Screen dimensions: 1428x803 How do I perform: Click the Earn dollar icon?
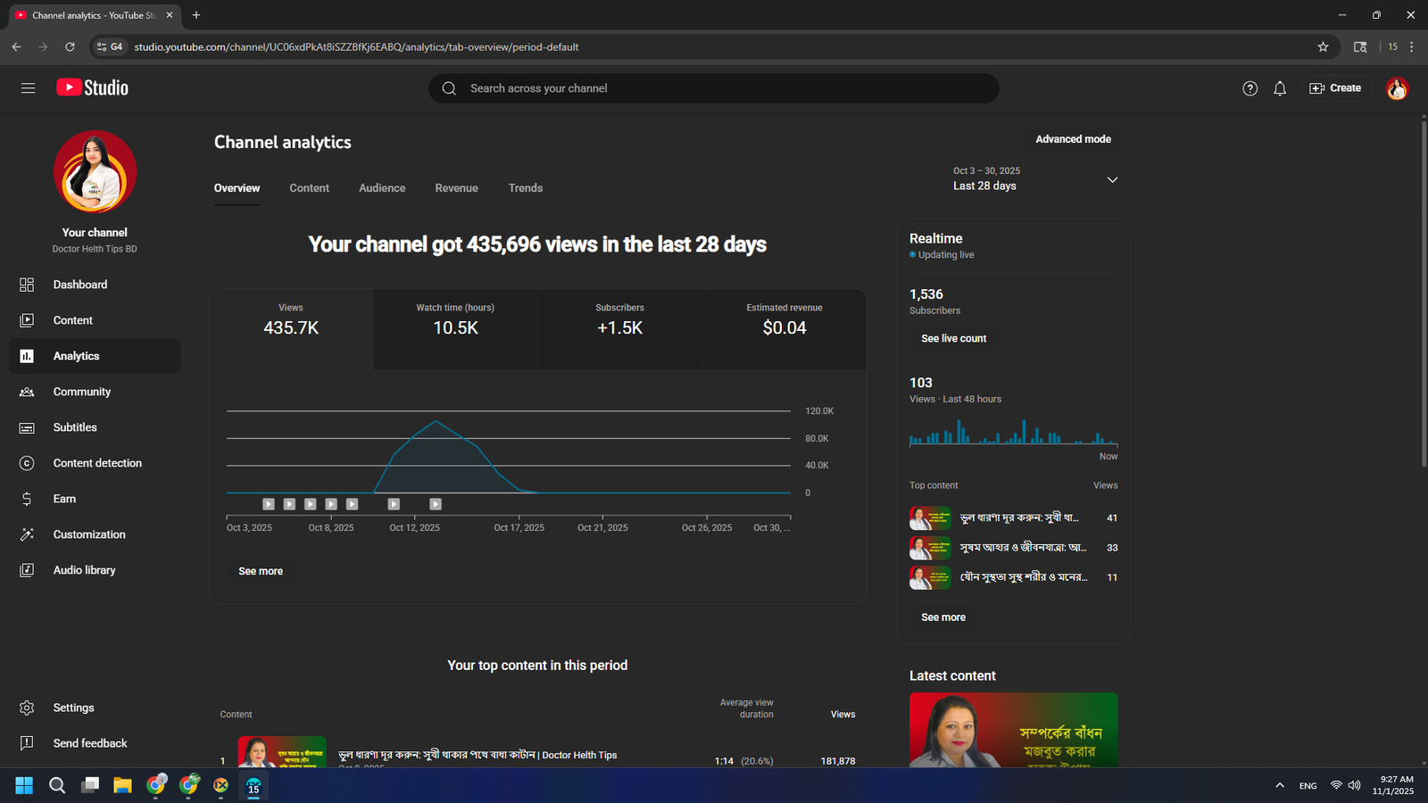(27, 499)
